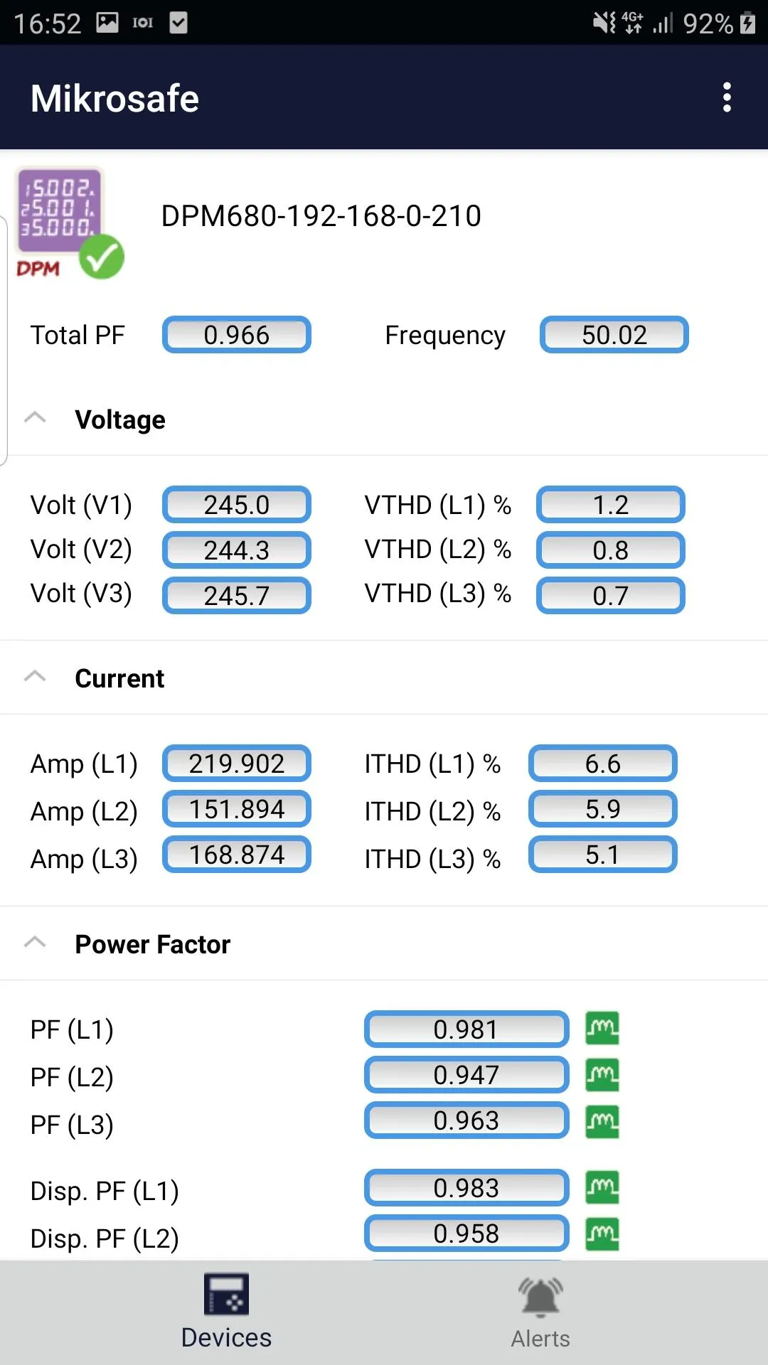Tap the VTHD (L2) % value 0.8
The height and width of the screenshot is (1365, 768).
coord(611,550)
